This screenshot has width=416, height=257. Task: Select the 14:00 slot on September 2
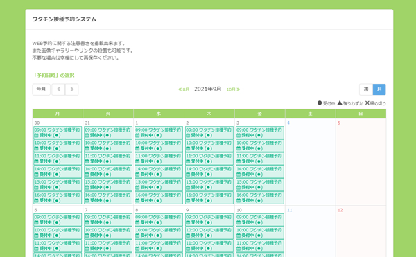(x=209, y=171)
